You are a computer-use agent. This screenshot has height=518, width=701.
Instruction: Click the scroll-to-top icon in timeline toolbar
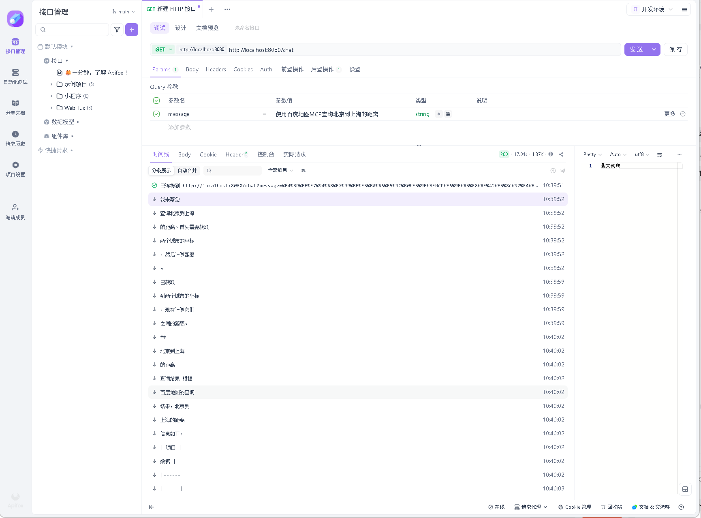(553, 171)
